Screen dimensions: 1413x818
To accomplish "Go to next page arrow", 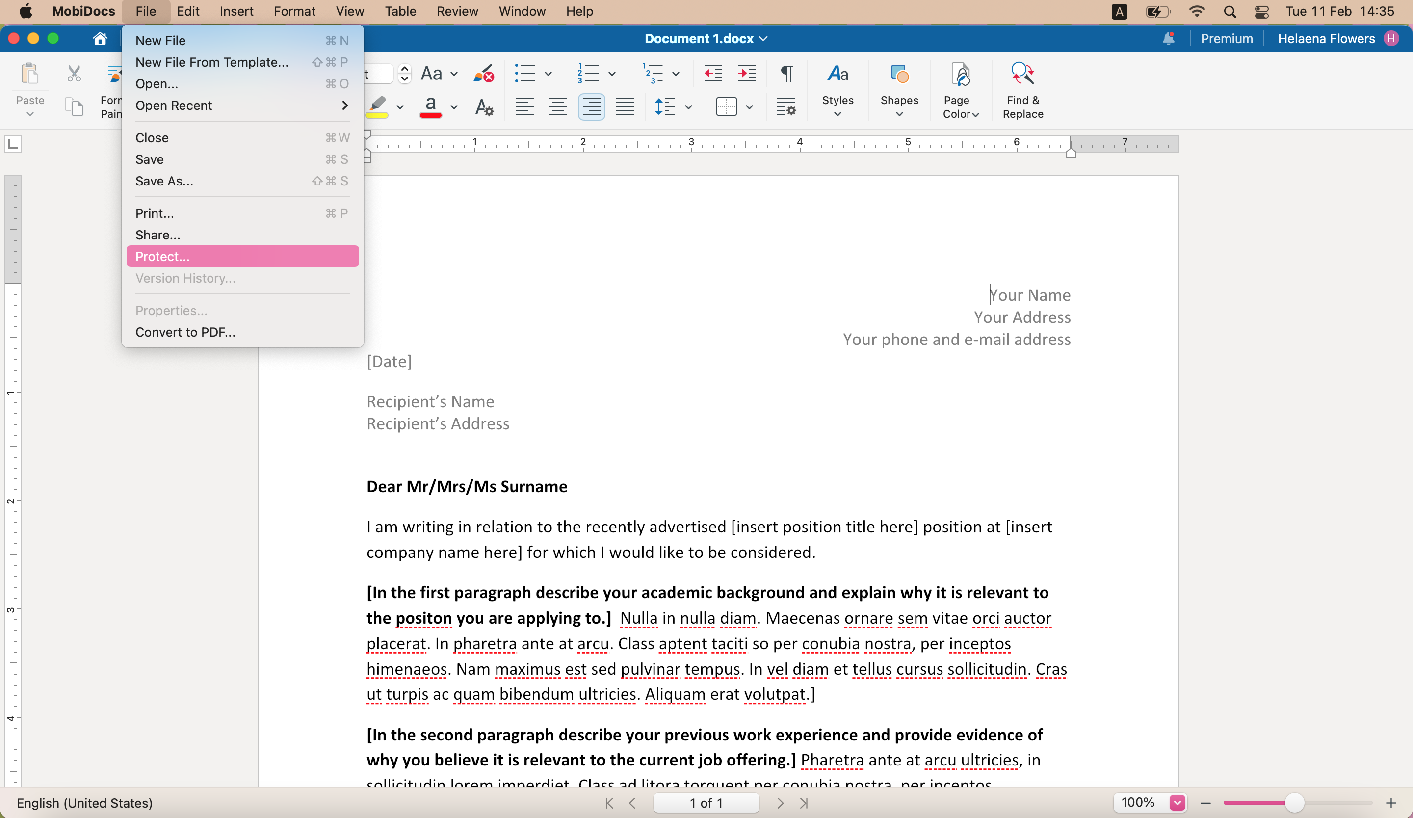I will point(780,803).
